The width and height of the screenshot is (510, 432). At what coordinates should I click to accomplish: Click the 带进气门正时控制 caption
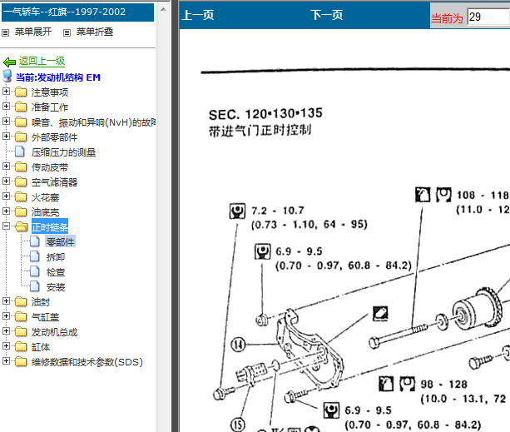click(x=260, y=131)
